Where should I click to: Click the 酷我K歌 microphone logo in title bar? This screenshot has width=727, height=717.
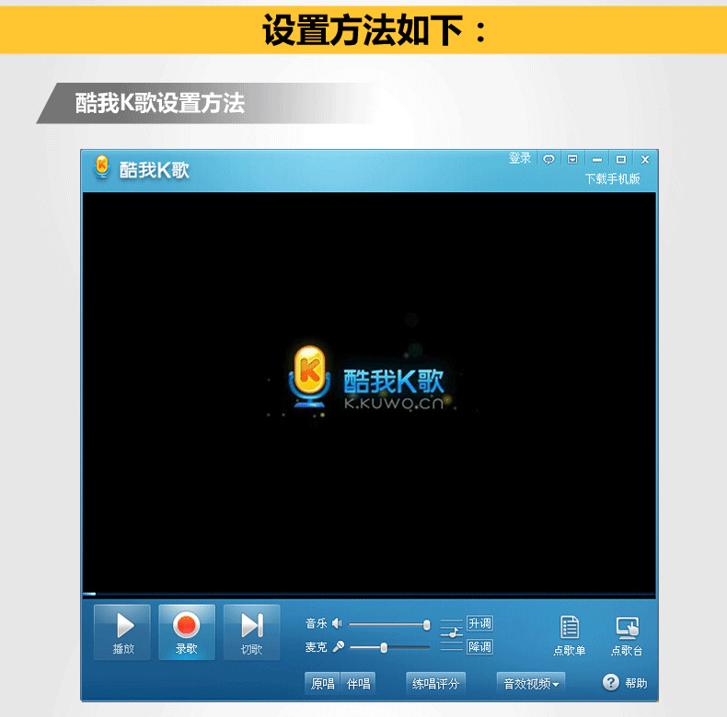point(102,167)
